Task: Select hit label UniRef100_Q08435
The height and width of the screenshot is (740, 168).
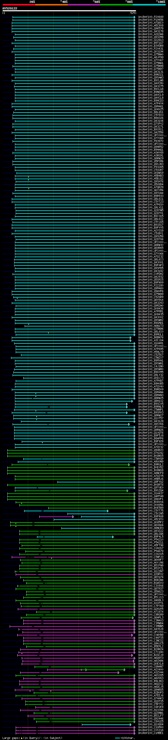Action: (x=151, y=314)
